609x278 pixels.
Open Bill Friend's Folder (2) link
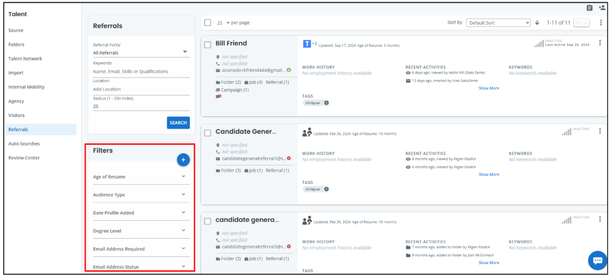[229, 83]
